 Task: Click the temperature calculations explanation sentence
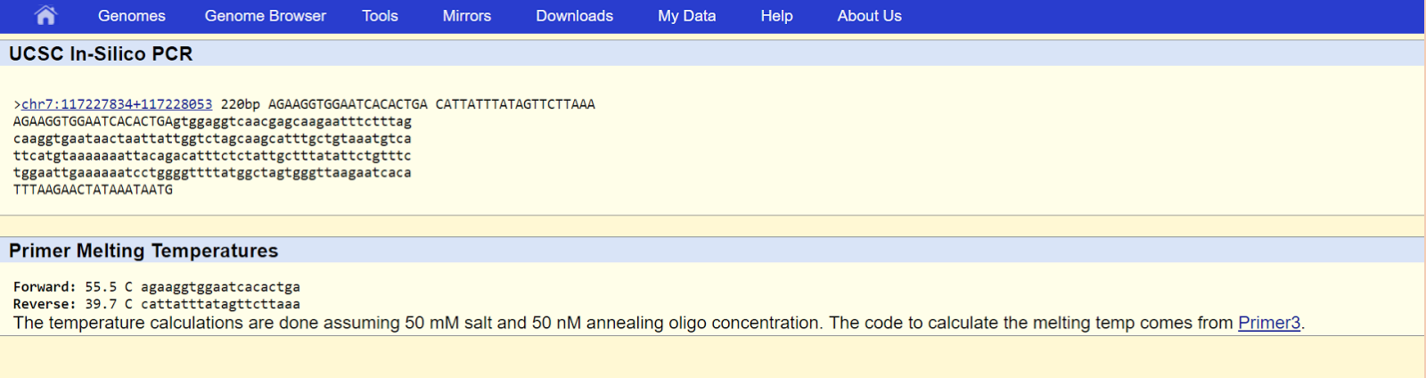(x=624, y=323)
